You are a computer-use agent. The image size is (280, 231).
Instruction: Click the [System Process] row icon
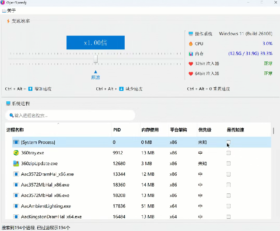tap(16, 142)
